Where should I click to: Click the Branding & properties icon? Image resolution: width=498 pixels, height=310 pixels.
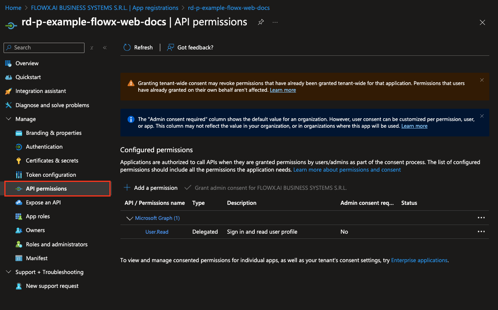click(19, 133)
